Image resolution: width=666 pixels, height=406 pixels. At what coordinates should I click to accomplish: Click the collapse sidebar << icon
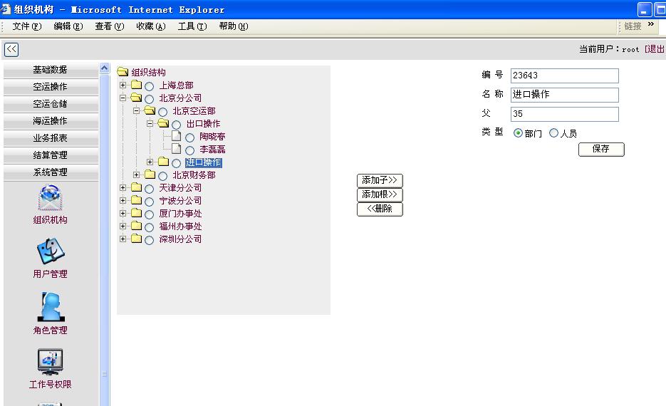[x=11, y=49]
